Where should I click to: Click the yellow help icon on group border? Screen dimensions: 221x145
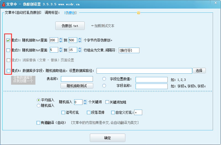pos(139,13)
